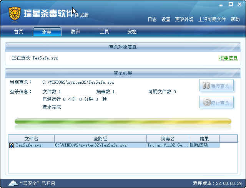Click the 病毒数 1 count
Viewport: 246px width, 188px height.
(x=105, y=92)
